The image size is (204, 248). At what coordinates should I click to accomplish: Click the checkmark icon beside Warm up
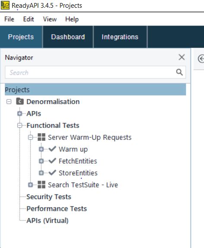point(52,149)
